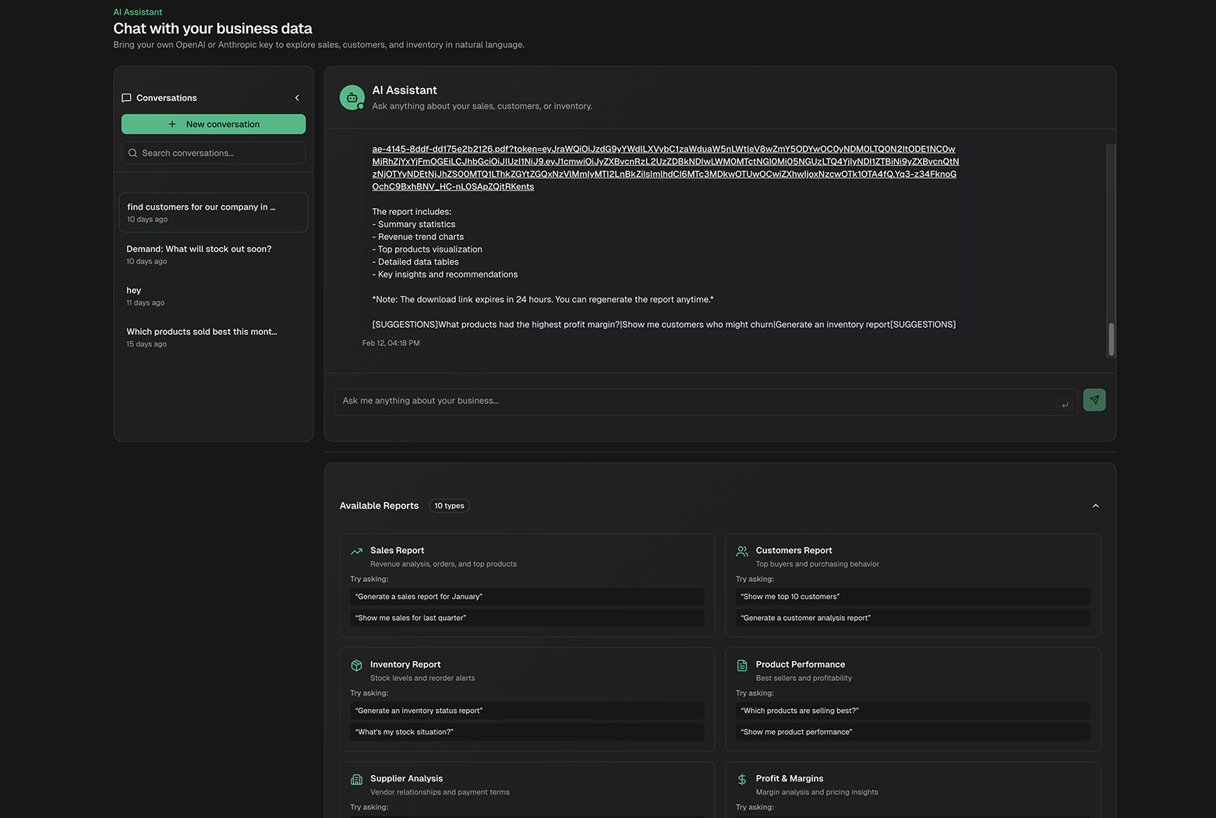This screenshot has height=818, width=1216.
Task: Click the speech-bubble icon beside Conversations
Action: 126,97
